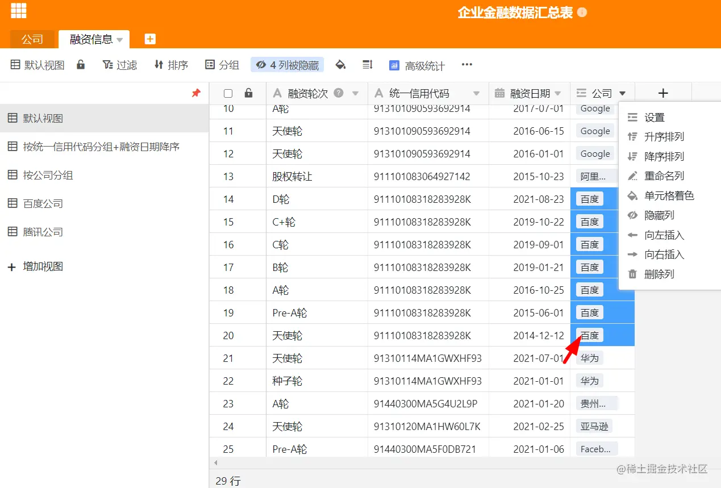Screen dimensions: 721x488
Task: Unpin the views sidebar with the pin icon
Action: 196,93
